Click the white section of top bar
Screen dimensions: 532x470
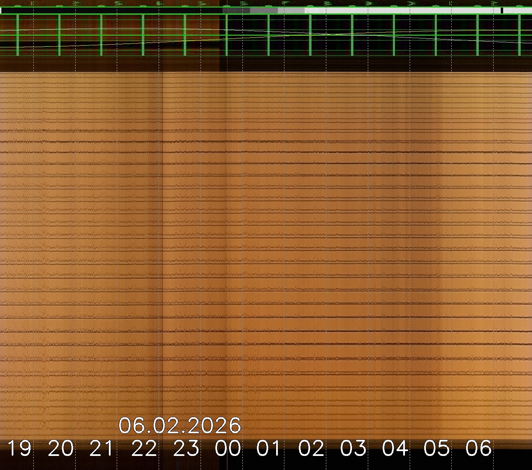coord(402,11)
